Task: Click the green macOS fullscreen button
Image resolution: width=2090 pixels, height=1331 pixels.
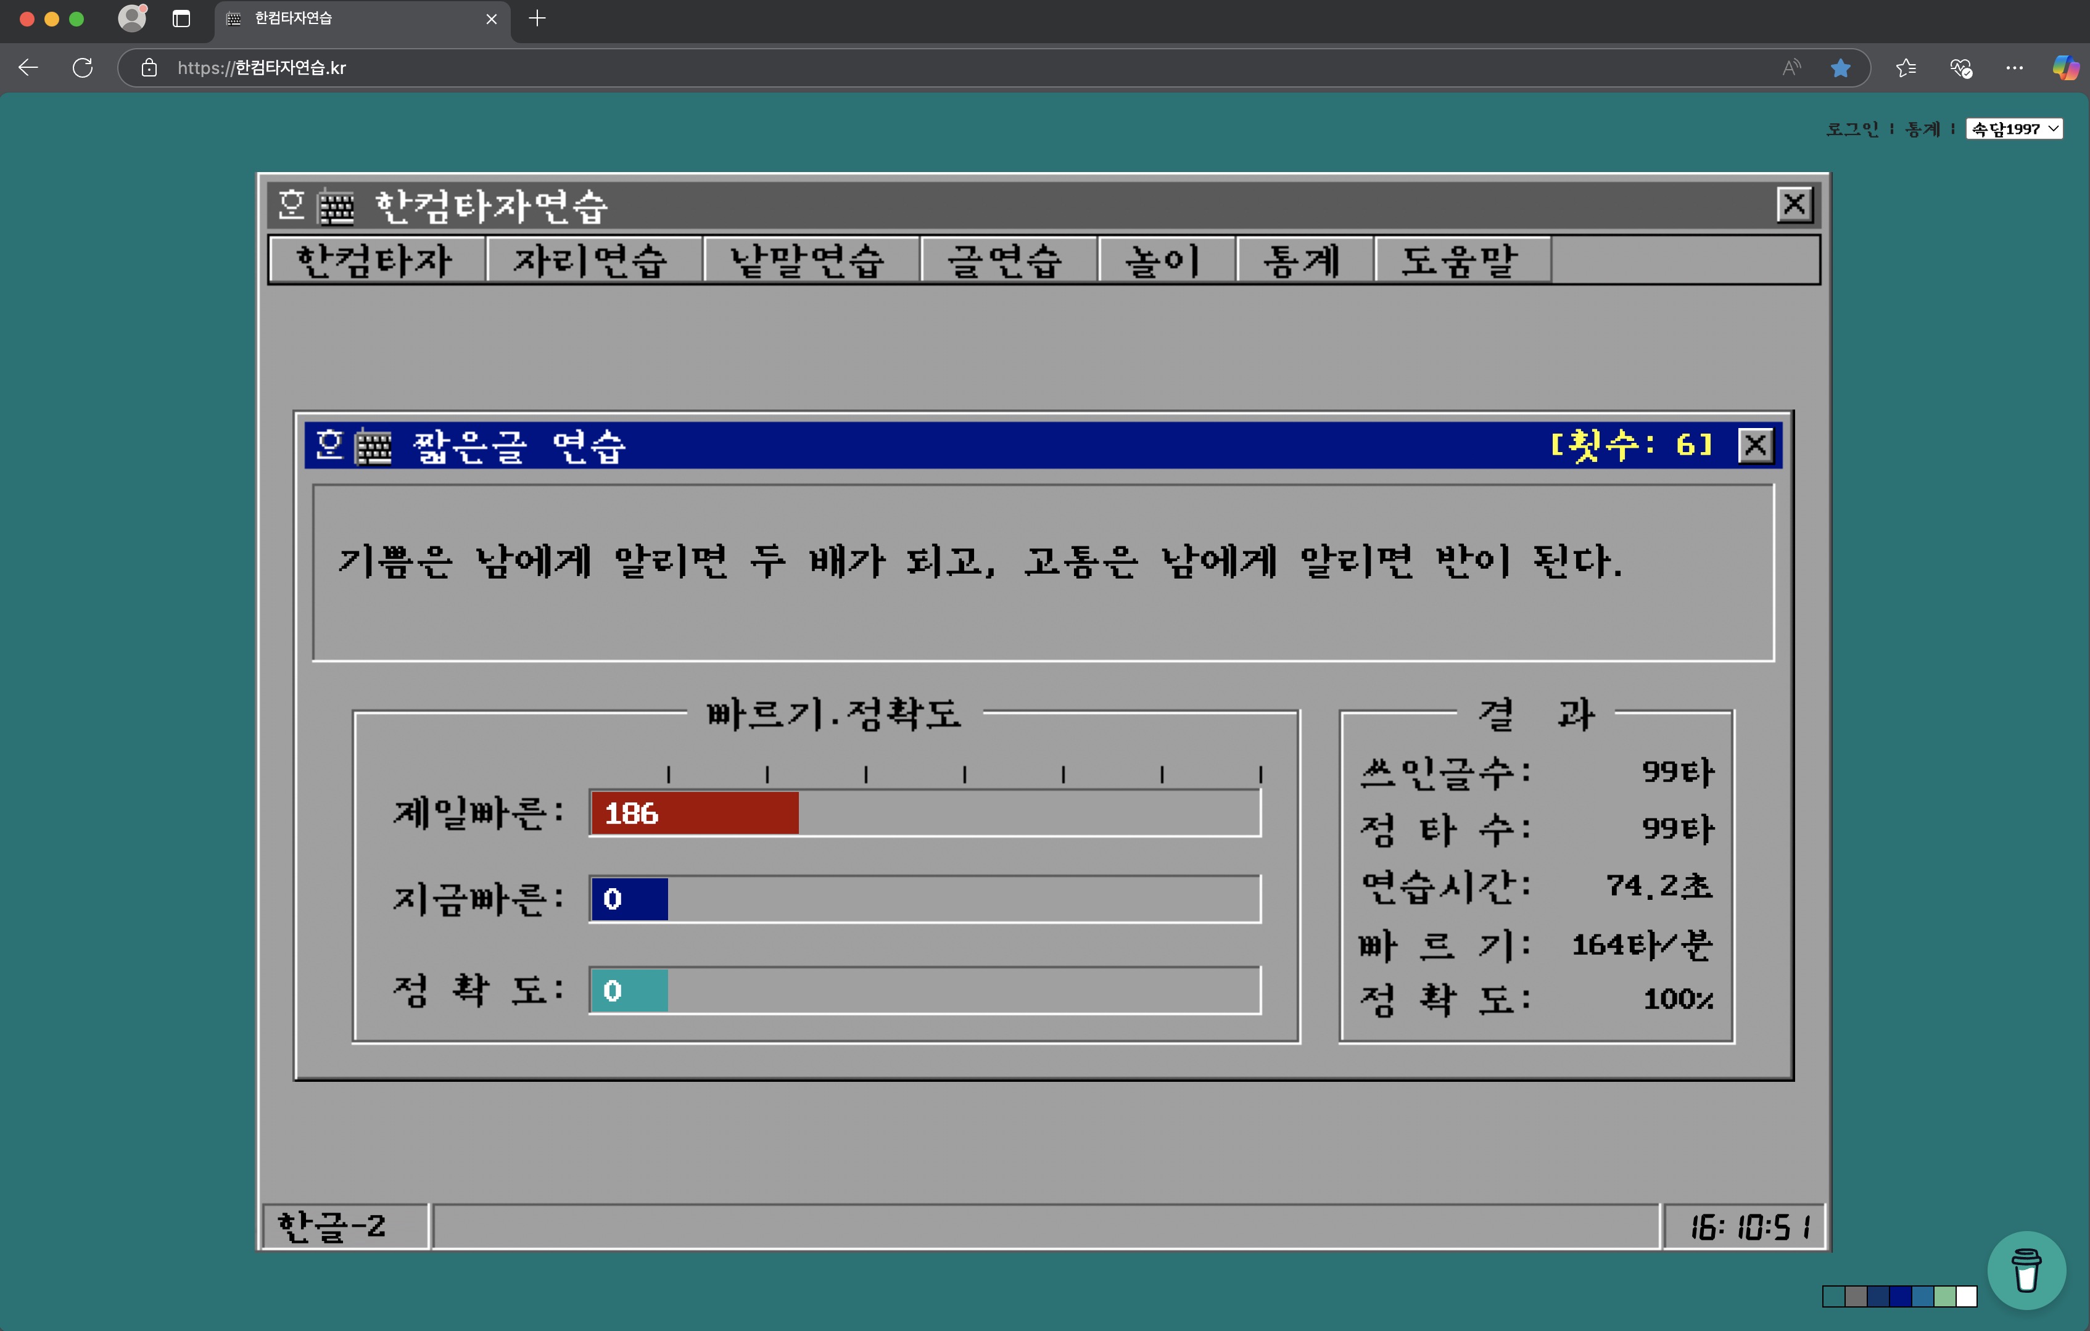Action: pyautogui.click(x=76, y=19)
